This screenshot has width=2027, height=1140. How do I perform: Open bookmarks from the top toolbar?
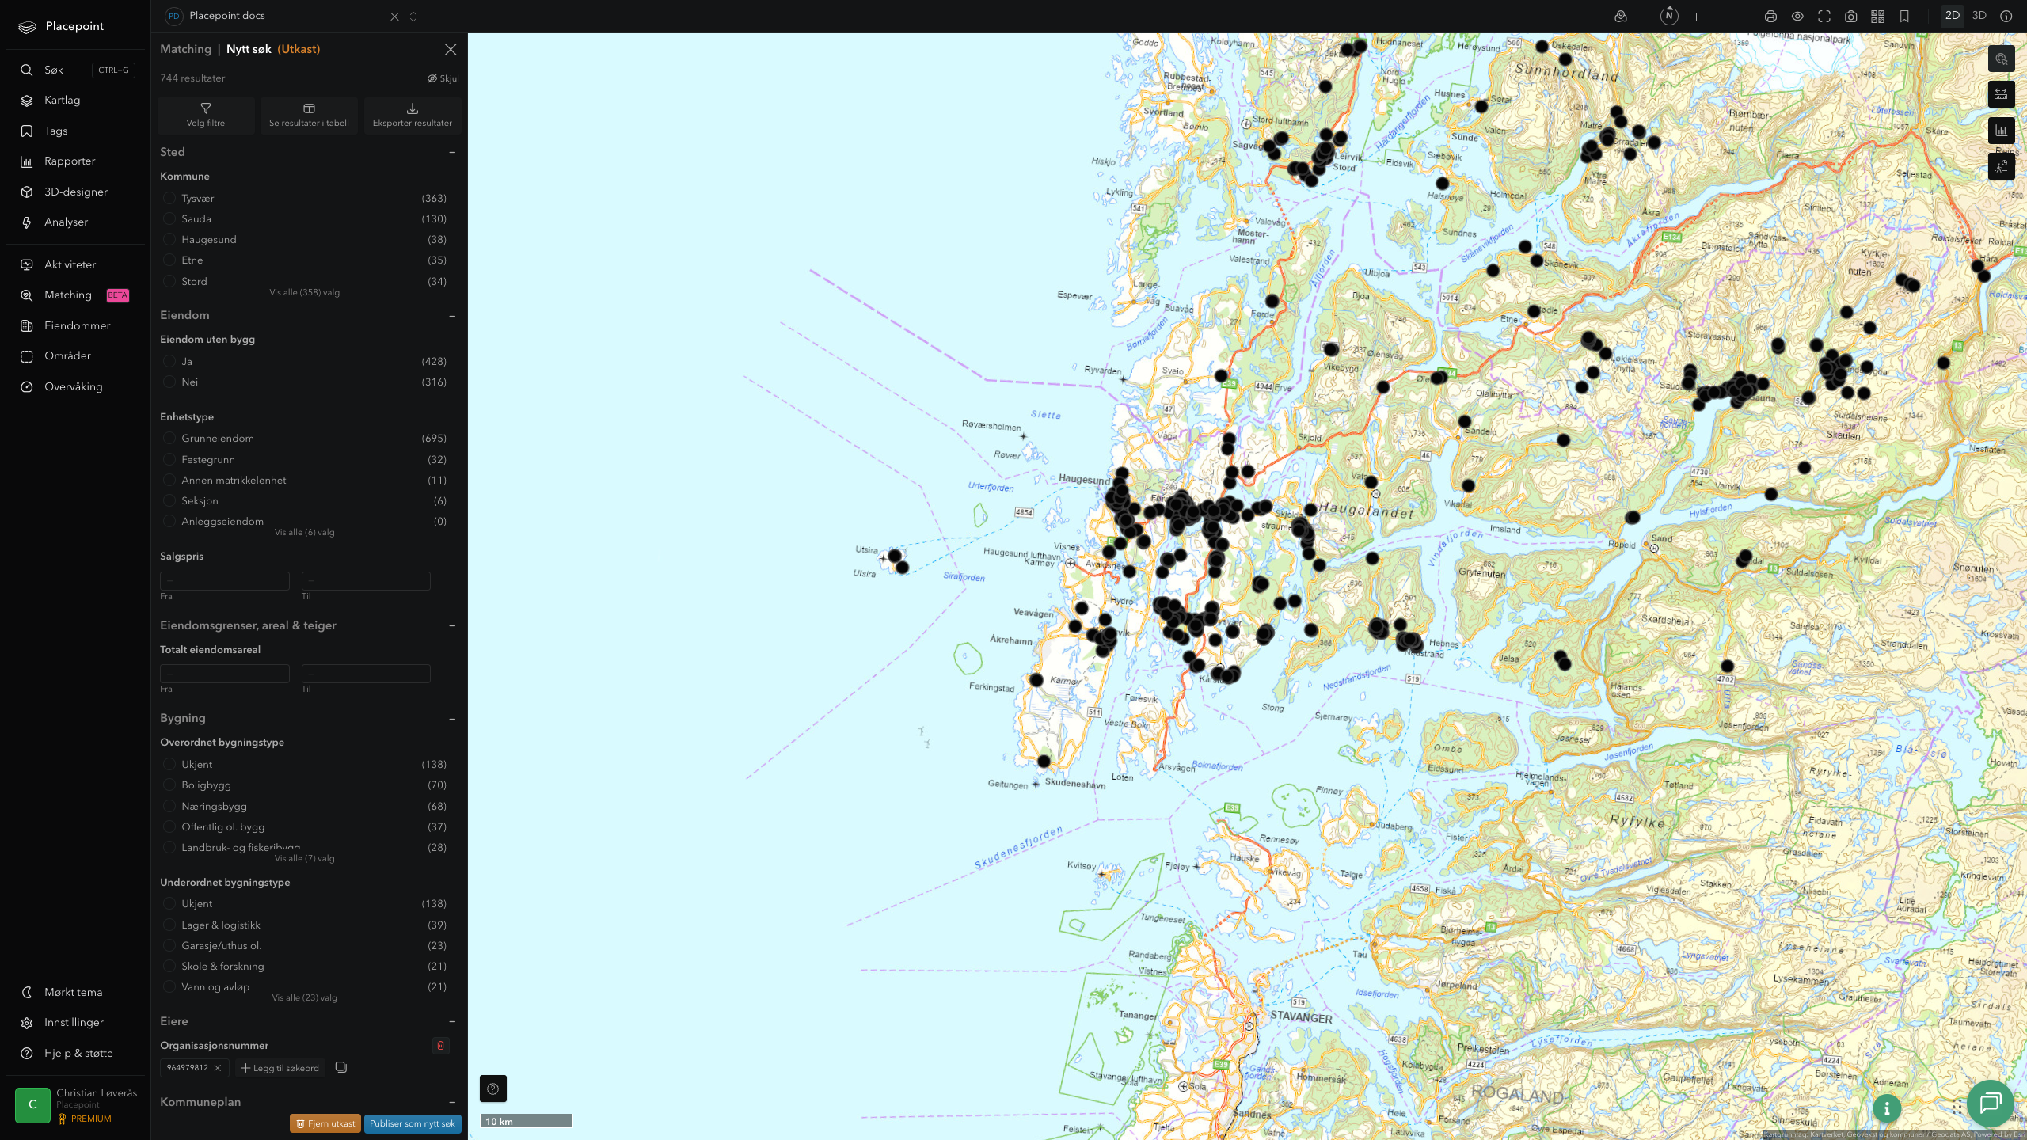coord(1904,17)
